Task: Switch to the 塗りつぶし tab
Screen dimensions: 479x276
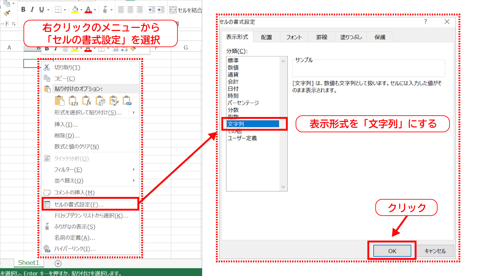Action: pyautogui.click(x=351, y=37)
